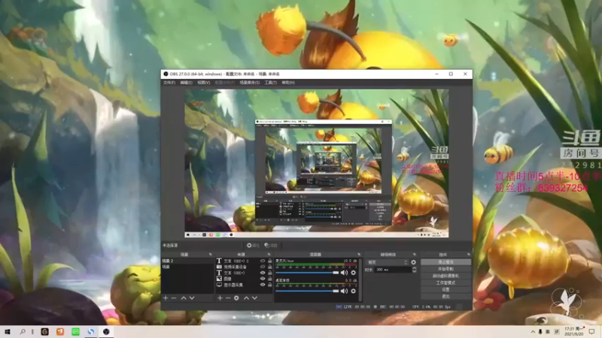Lock the 显示器采集 source
602x338 pixels.
[x=270, y=285]
